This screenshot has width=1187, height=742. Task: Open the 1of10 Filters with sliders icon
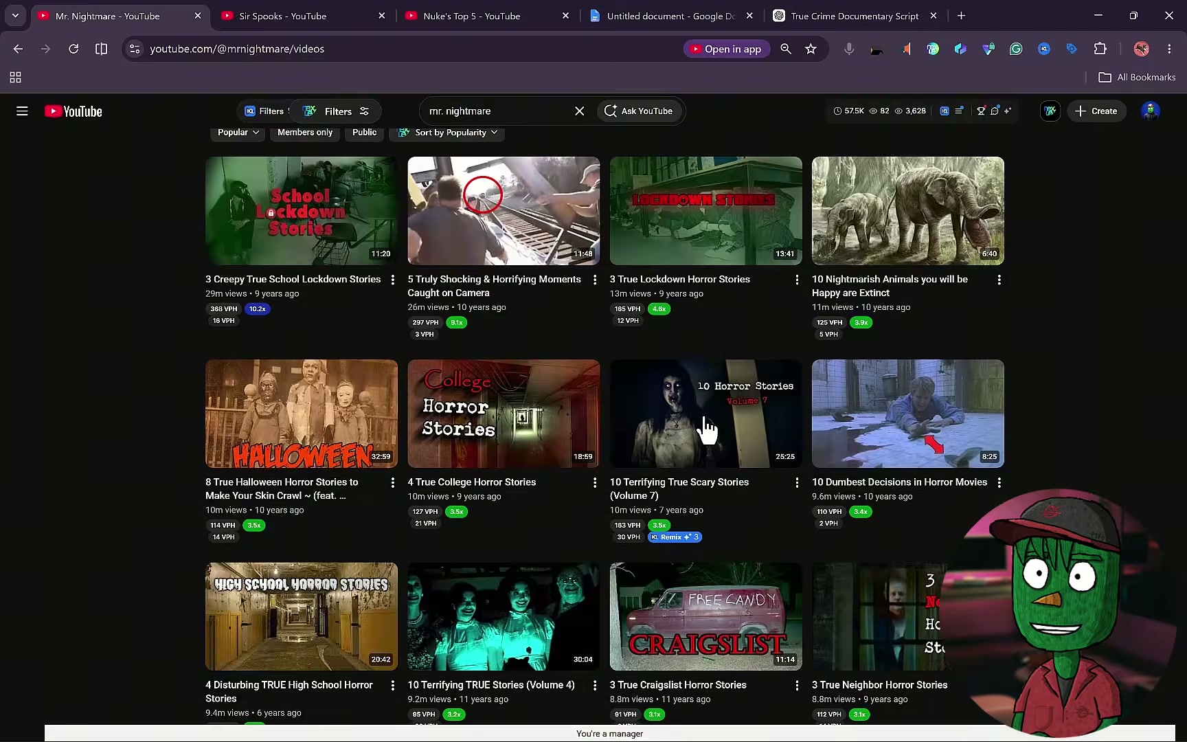pos(337,111)
